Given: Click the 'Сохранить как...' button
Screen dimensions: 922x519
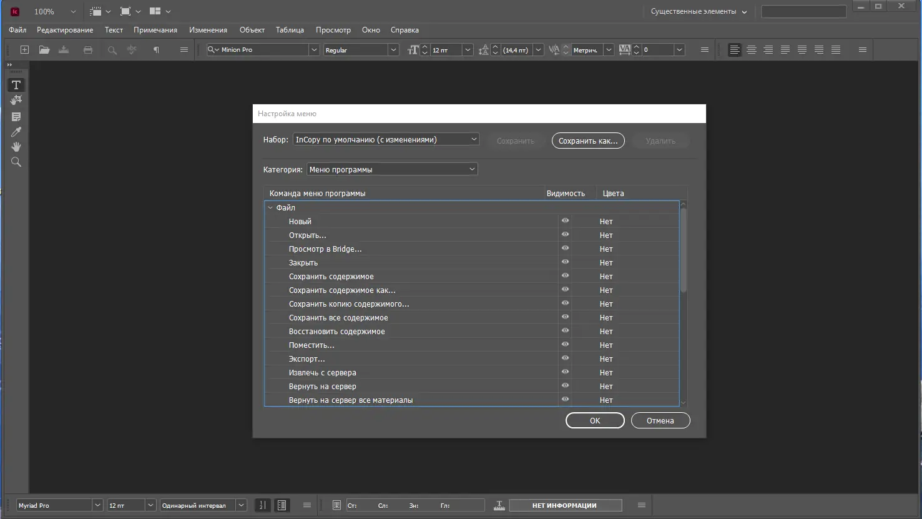Looking at the screenshot, I should pyautogui.click(x=587, y=141).
